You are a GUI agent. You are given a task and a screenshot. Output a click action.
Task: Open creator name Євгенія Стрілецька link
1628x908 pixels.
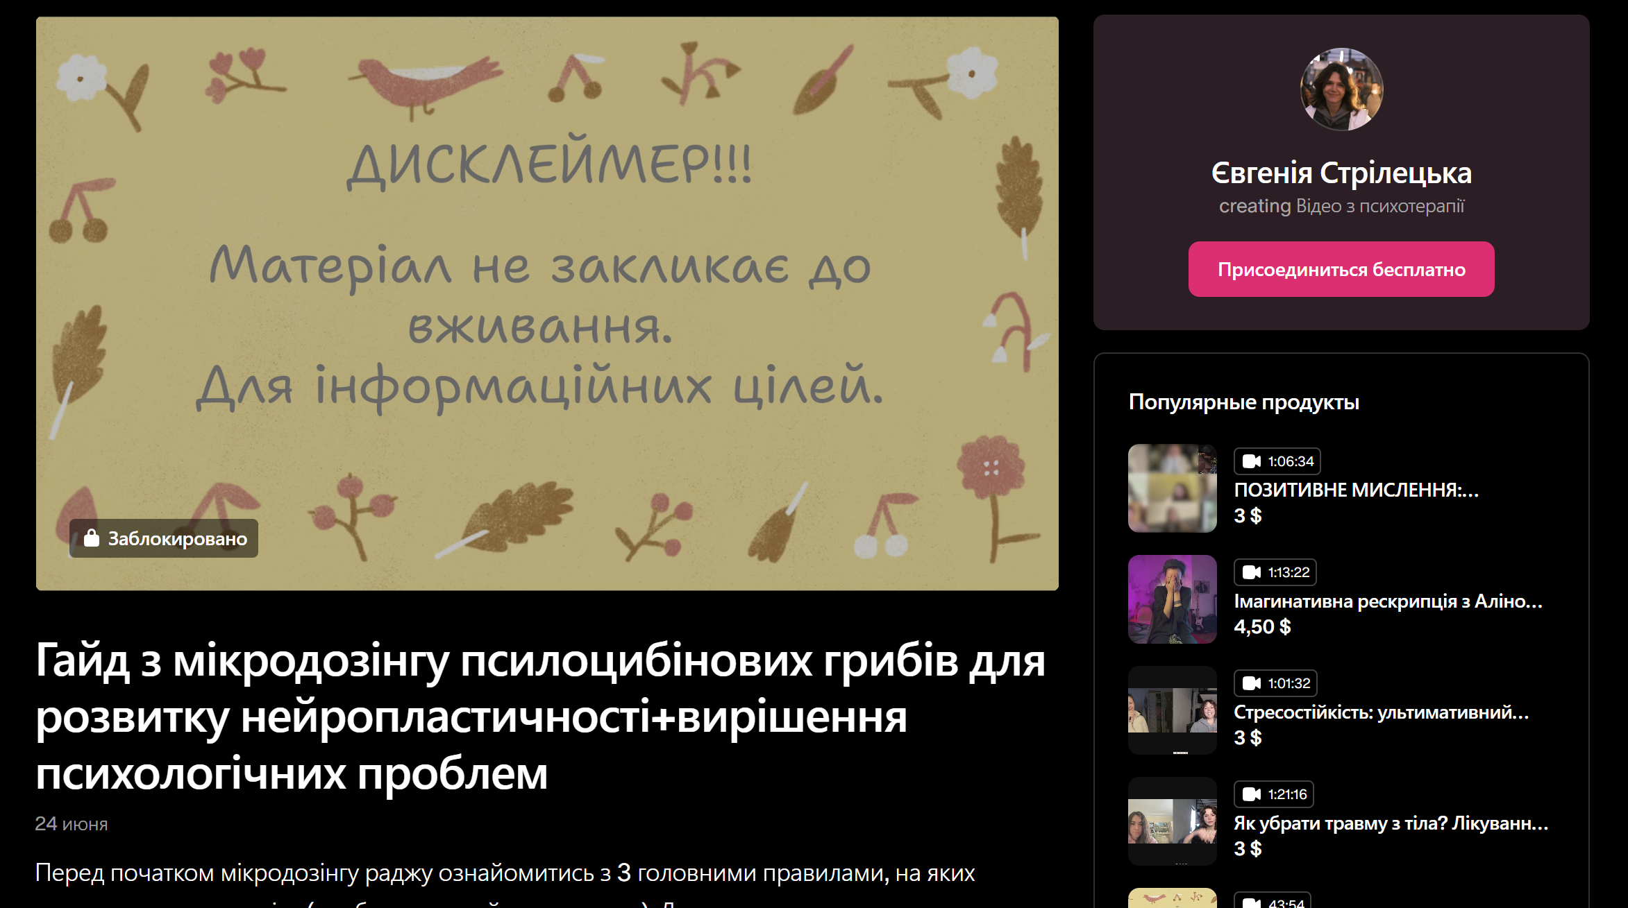[x=1341, y=173]
